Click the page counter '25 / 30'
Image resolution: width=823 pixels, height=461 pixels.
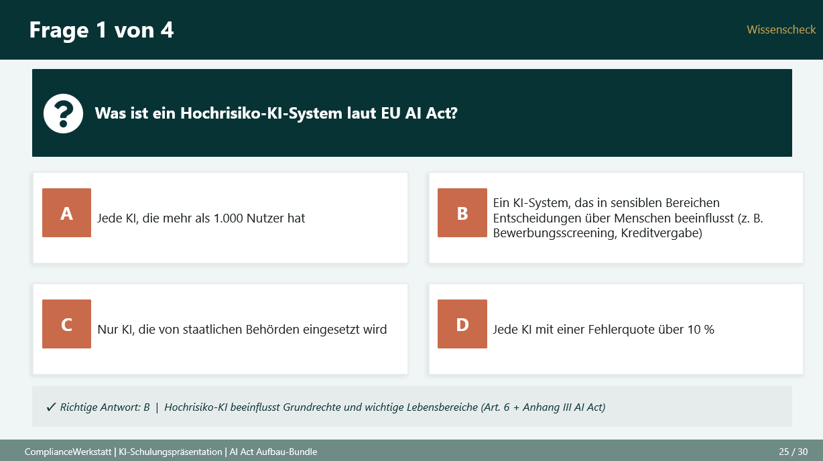794,452
